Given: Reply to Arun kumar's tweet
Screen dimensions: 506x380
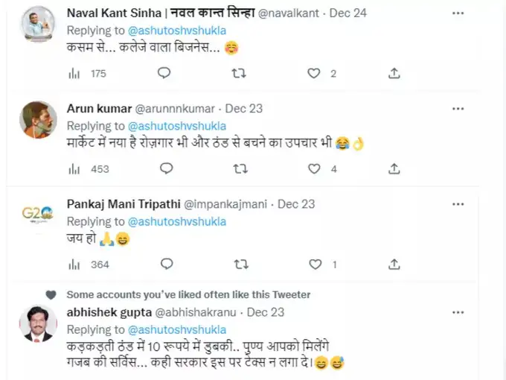Looking at the screenshot, I should [164, 168].
